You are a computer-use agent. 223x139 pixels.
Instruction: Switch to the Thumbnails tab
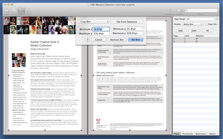pos(187,134)
